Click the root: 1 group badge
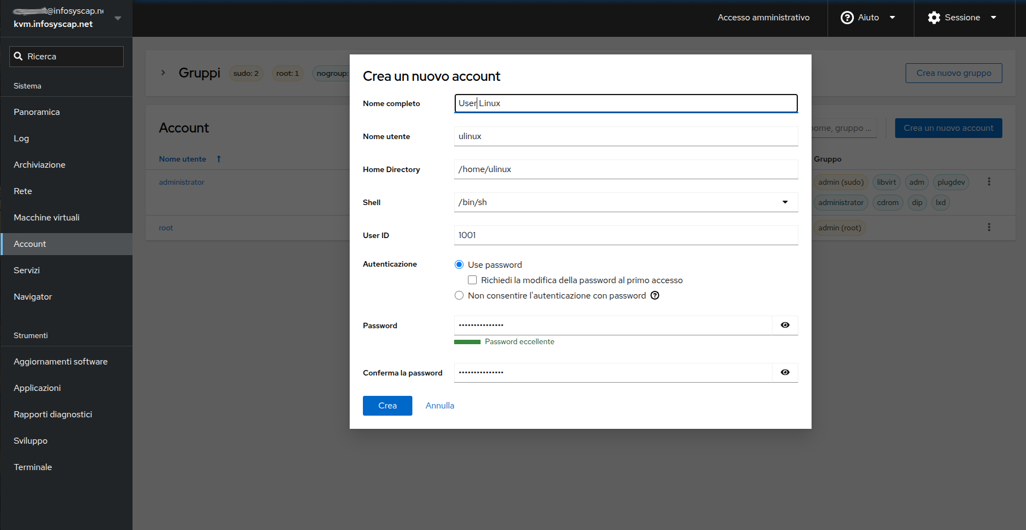Viewport: 1026px width, 530px height. click(x=288, y=73)
